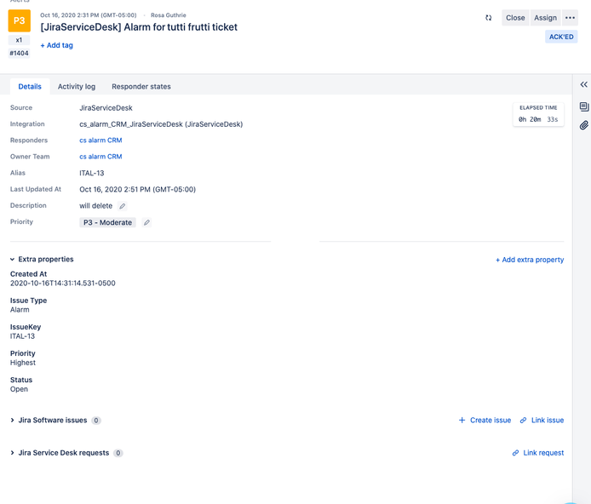The height and width of the screenshot is (504, 591).
Task: Edit the description using pencil icon
Action: pyautogui.click(x=122, y=206)
